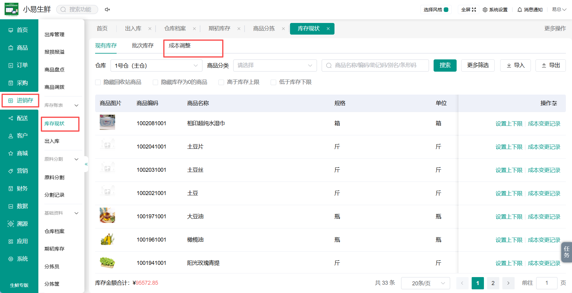Open the 应用 sidebar module

[x=19, y=241]
